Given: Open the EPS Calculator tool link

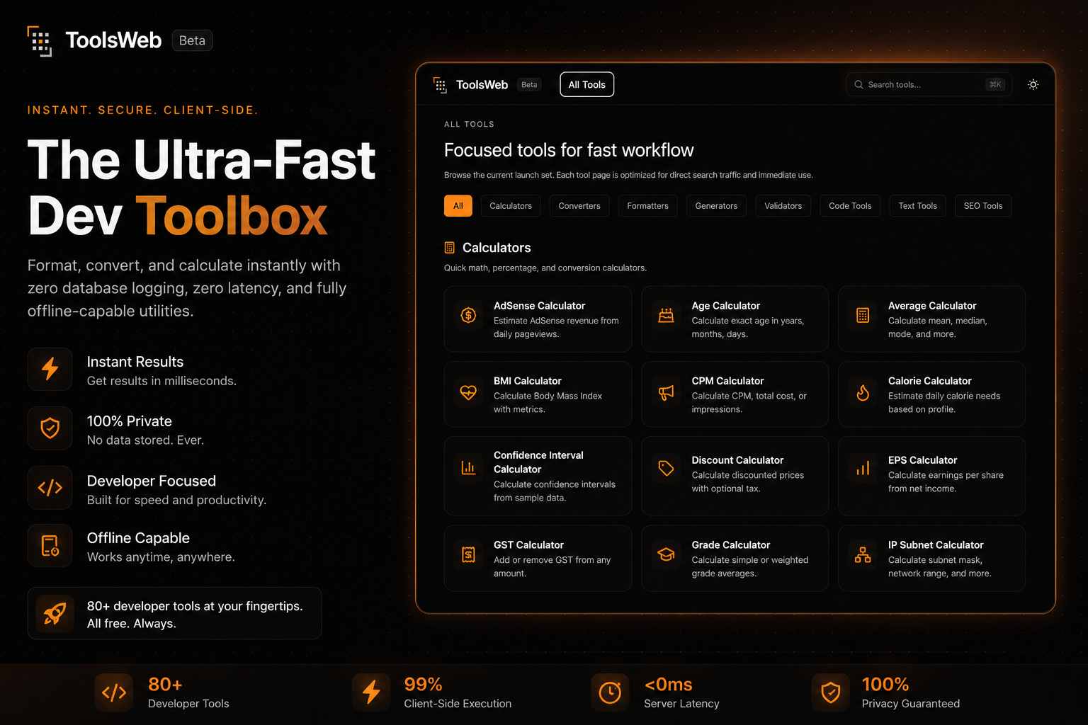Looking at the screenshot, I should coord(932,476).
